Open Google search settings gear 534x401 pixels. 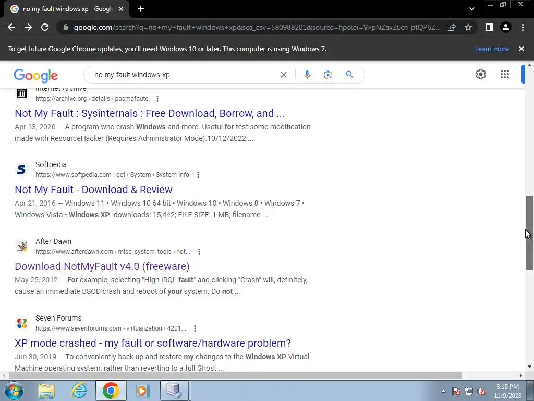tap(480, 74)
